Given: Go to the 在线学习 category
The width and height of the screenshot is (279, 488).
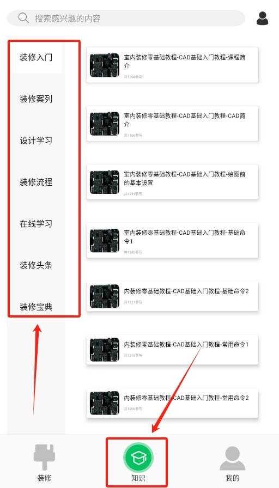Looking at the screenshot, I should [x=36, y=224].
